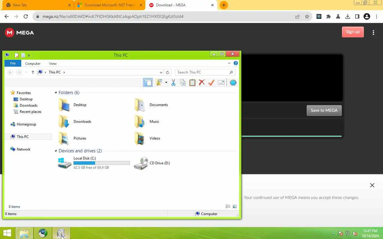Click the Explorer Back arrow
Image resolution: width=383 pixels, height=239 pixels.
point(10,72)
